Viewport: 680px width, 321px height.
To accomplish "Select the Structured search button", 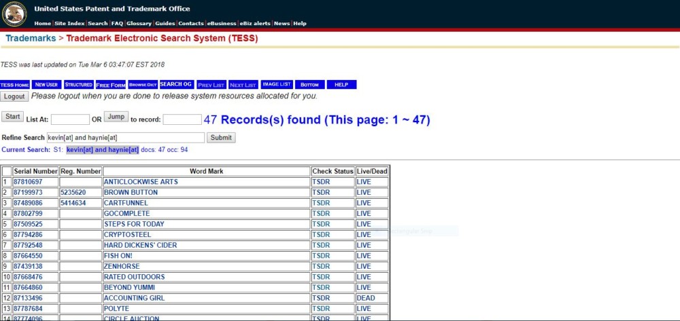I will tap(79, 85).
